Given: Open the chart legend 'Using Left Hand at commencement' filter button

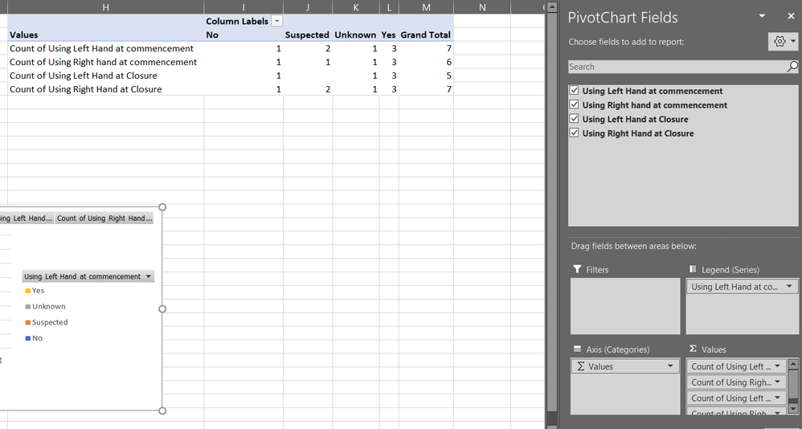Looking at the screenshot, I should point(88,276).
